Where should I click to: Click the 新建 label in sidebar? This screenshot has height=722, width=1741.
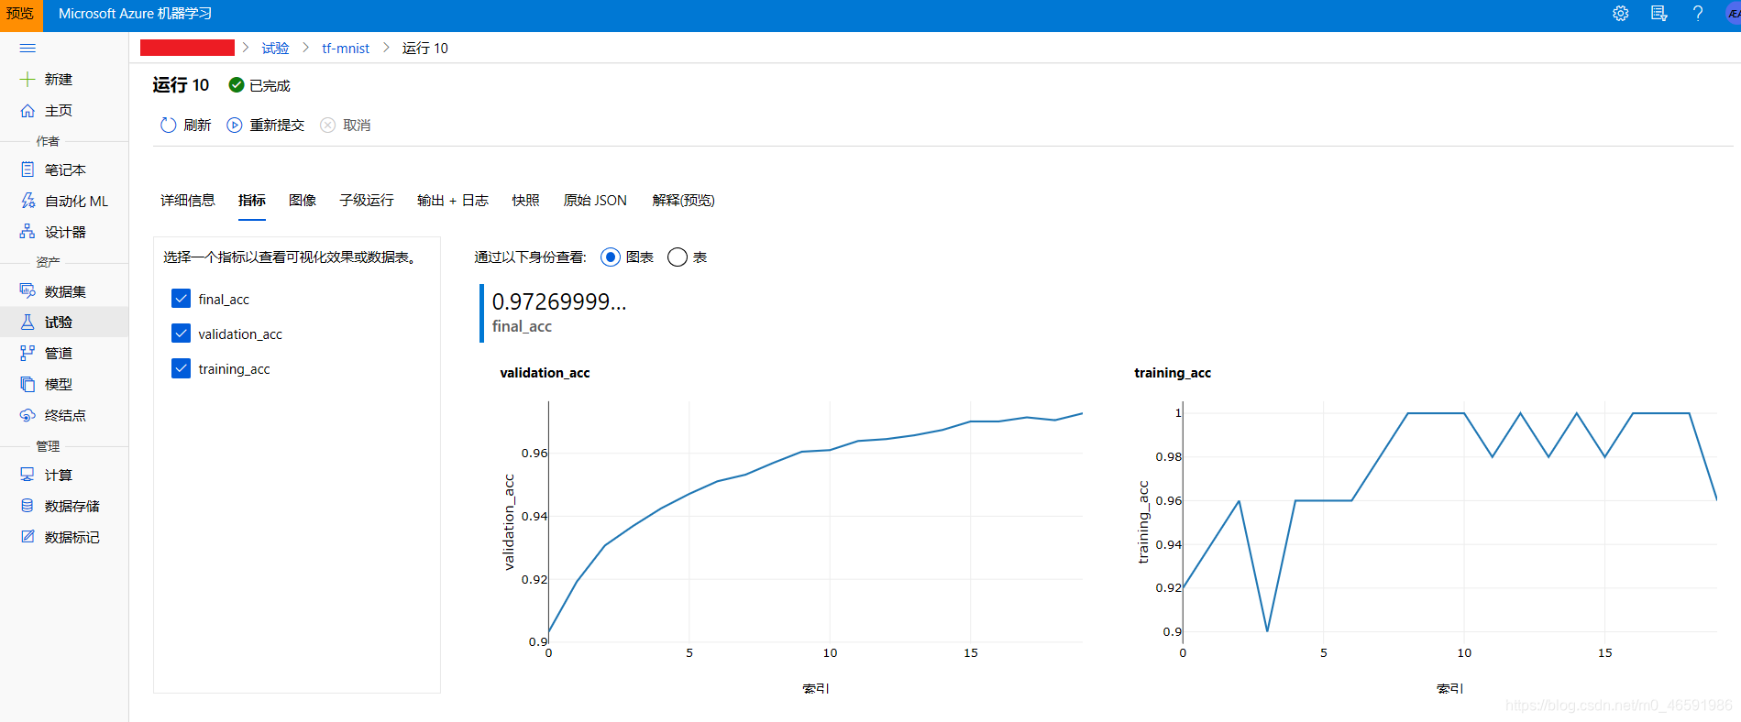(59, 79)
